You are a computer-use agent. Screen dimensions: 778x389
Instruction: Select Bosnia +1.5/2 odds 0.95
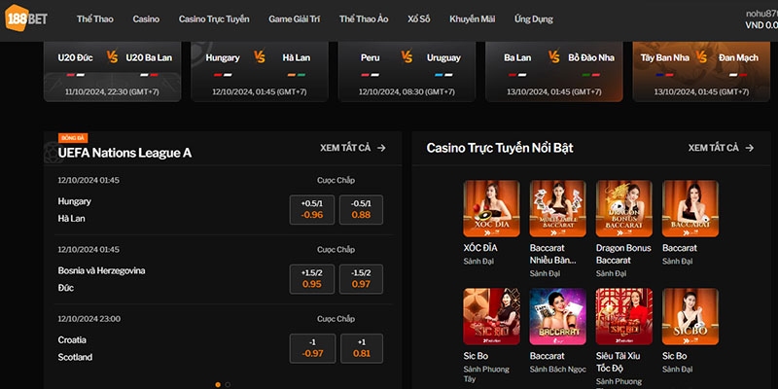(311, 279)
